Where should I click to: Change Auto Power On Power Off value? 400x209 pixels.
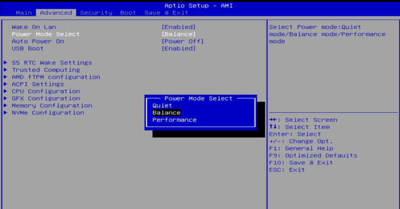tap(182, 41)
